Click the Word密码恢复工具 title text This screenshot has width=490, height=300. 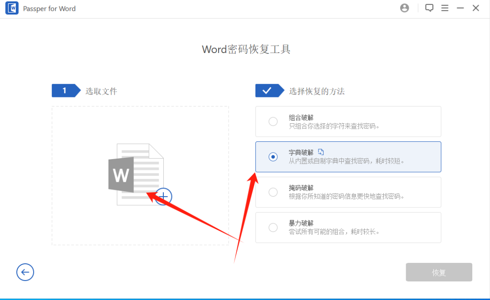pyautogui.click(x=246, y=49)
